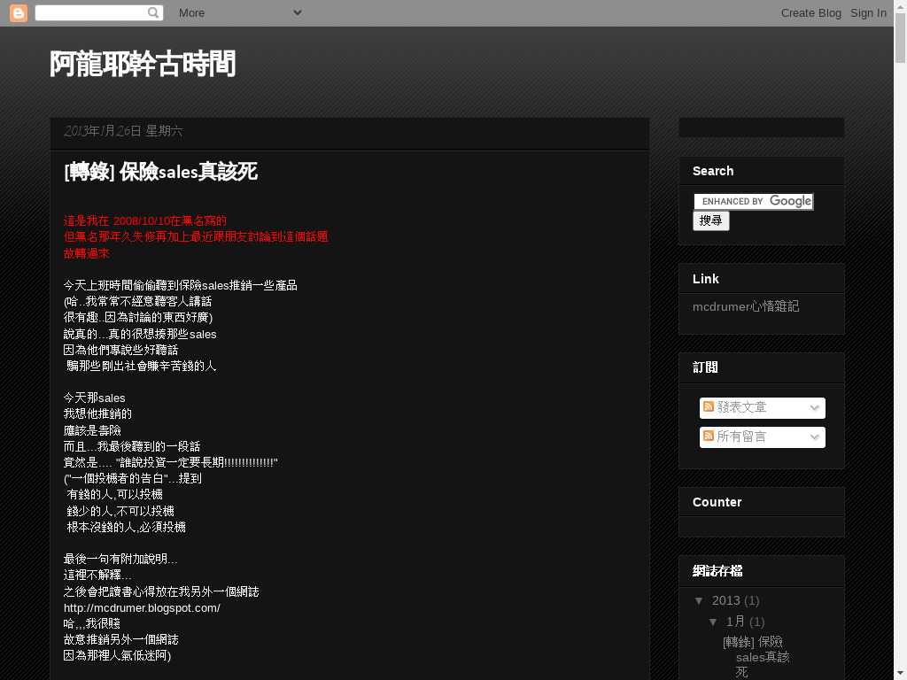Click the Blogger navbar search box

[x=90, y=12]
